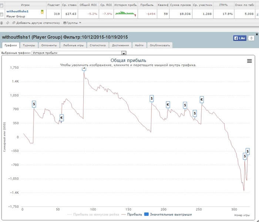Click the refresh icon beside the trash icon
Viewport: 259px width, 222px height.
8,23
